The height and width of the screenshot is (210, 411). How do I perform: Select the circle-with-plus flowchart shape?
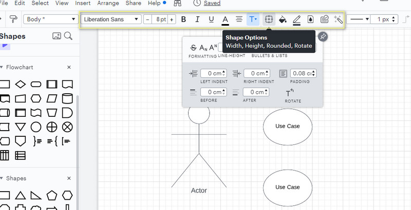pyautogui.click(x=52, y=127)
